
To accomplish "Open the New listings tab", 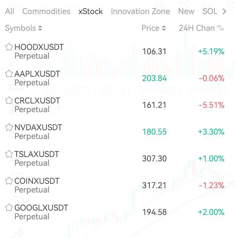I will pyautogui.click(x=186, y=11).
